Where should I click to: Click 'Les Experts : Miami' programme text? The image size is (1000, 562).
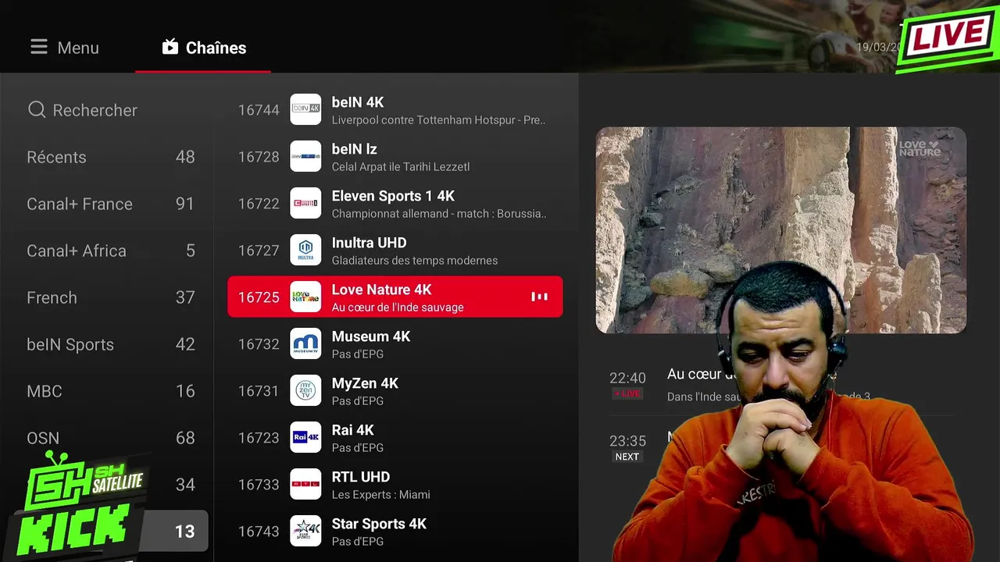point(381,495)
